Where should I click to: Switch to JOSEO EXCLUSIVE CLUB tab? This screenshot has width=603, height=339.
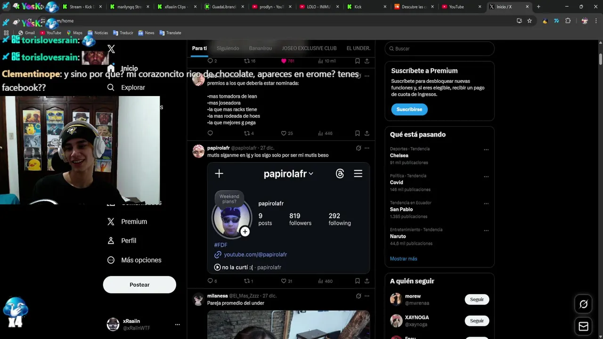[309, 48]
